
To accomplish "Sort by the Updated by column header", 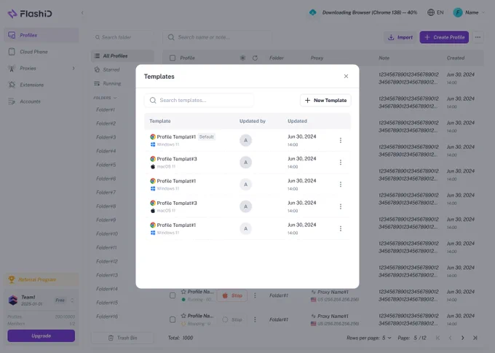I will 253,121.
